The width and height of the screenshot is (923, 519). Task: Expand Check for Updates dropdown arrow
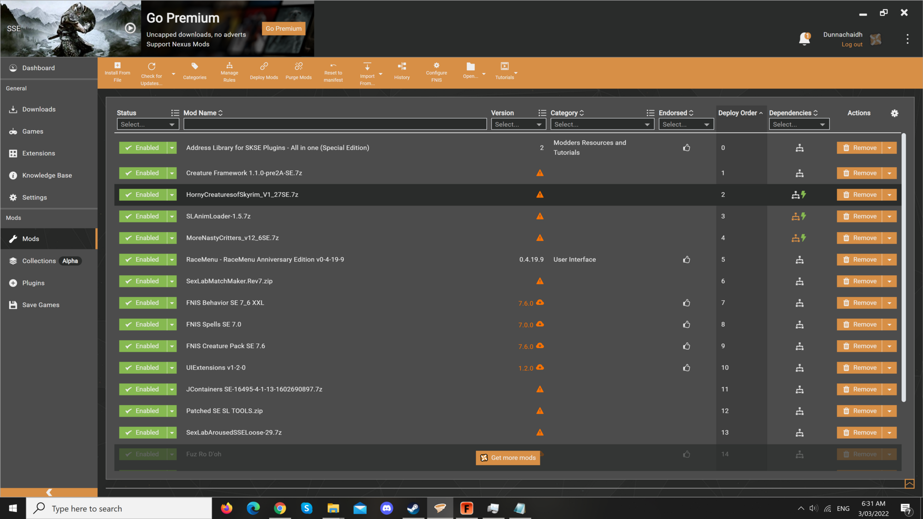pos(173,74)
